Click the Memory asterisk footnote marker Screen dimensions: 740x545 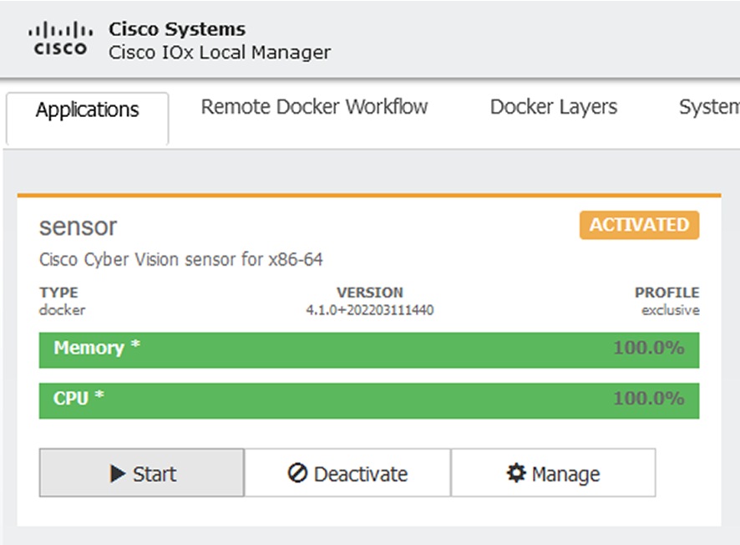(135, 343)
